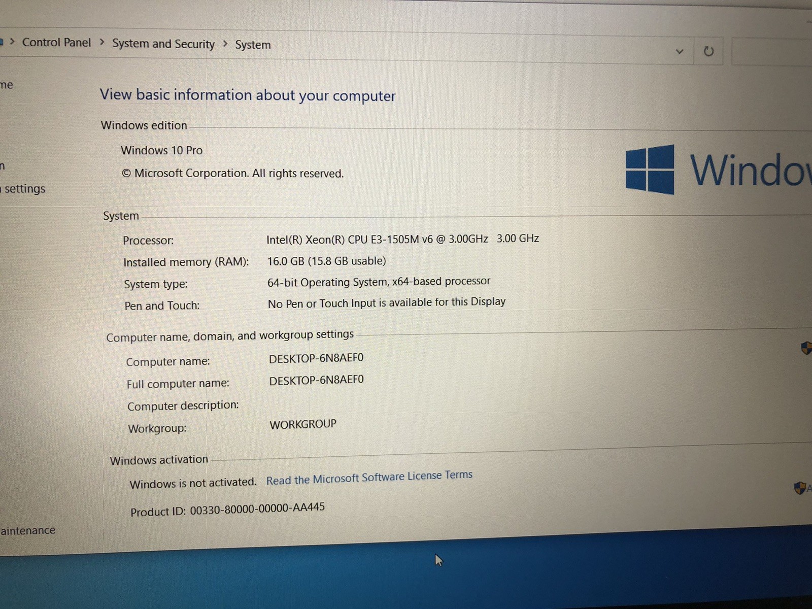Select the 16.0 GB installed memory value
This screenshot has height=609, width=812.
coord(326,261)
